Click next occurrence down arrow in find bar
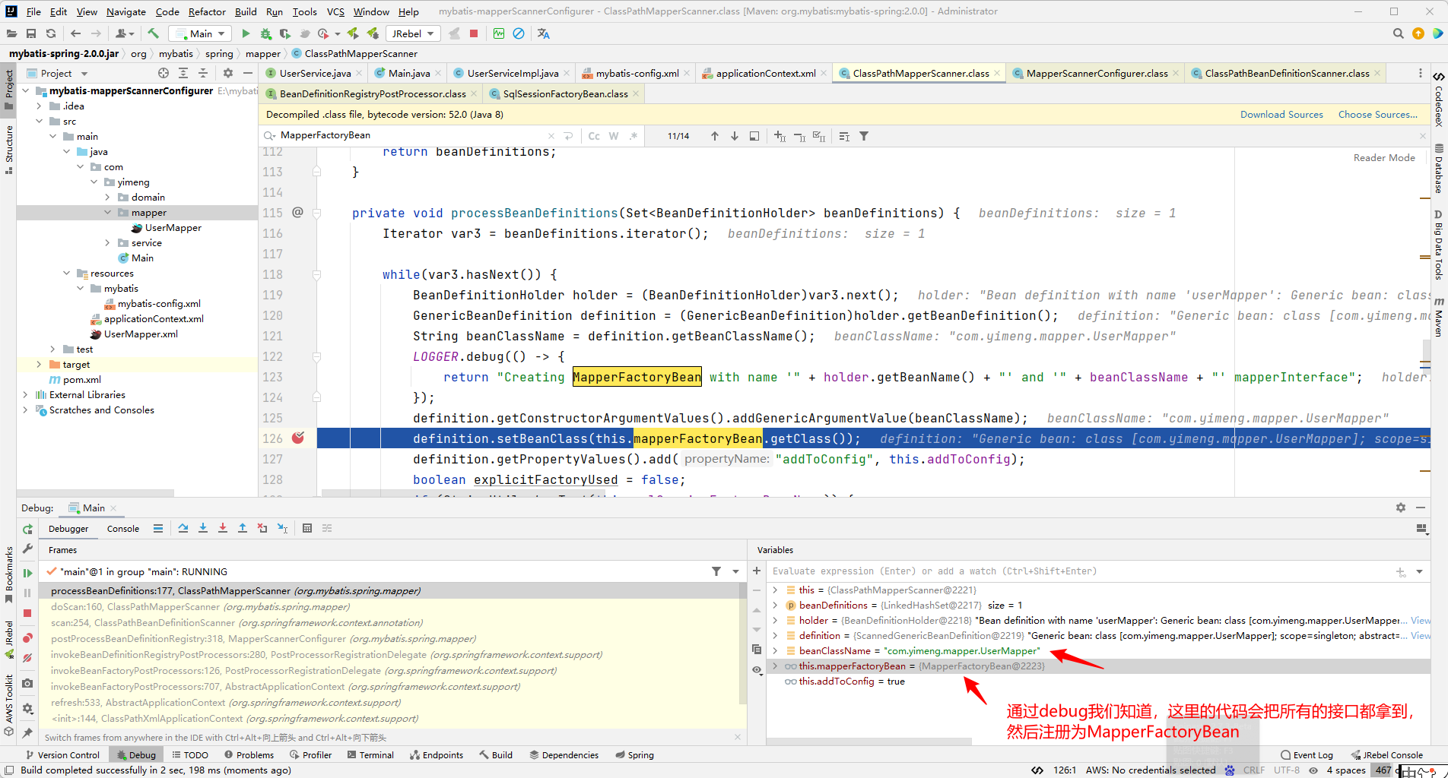 click(x=735, y=136)
